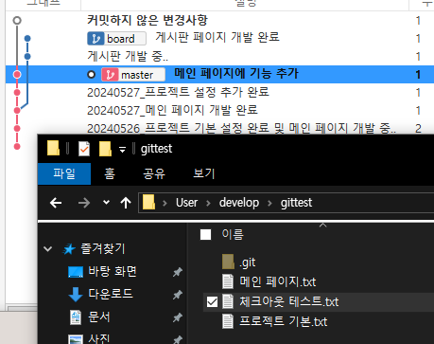The image size is (434, 344).
Task: Click the Properties checkmark icon in quick access toolbar
Action: [84, 149]
